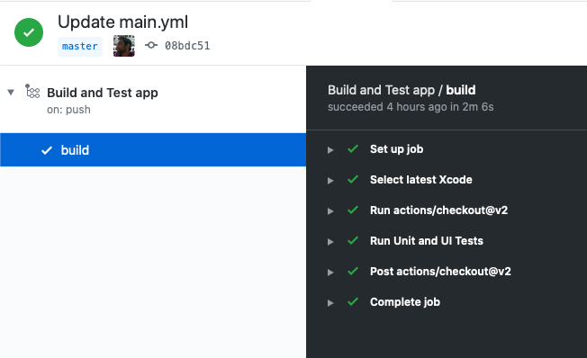Select the build job in the sidebar

coord(153,149)
